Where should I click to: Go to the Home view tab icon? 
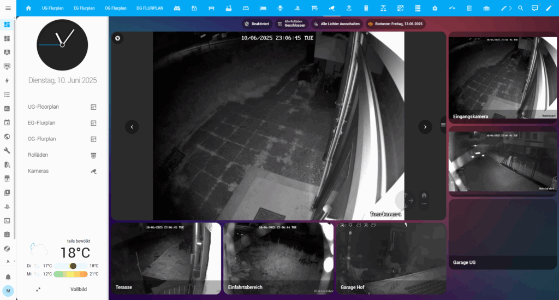28,8
